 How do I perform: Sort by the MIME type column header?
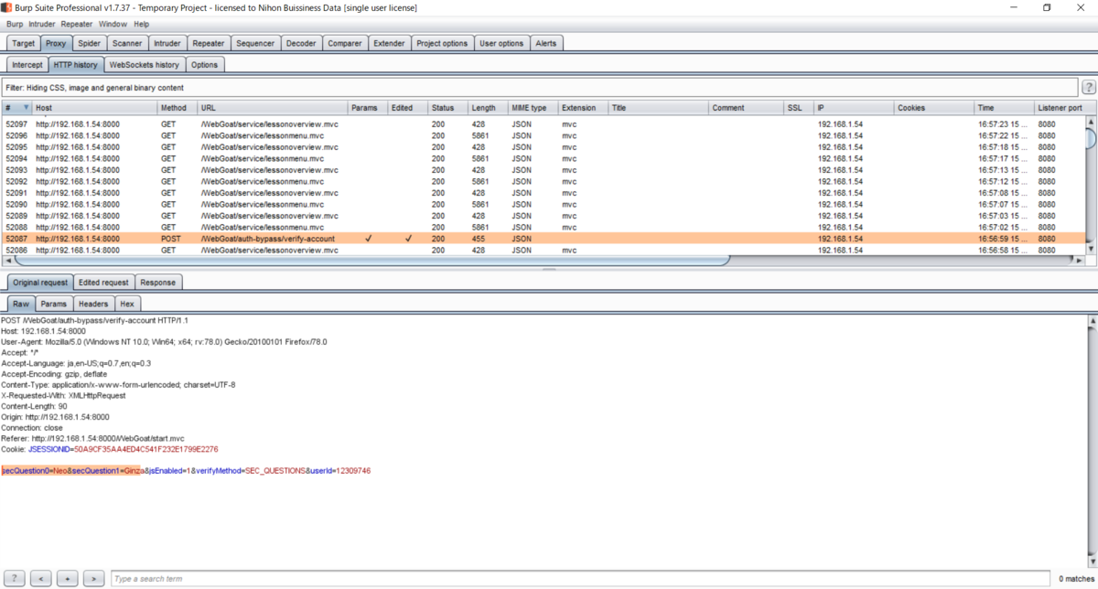point(533,108)
